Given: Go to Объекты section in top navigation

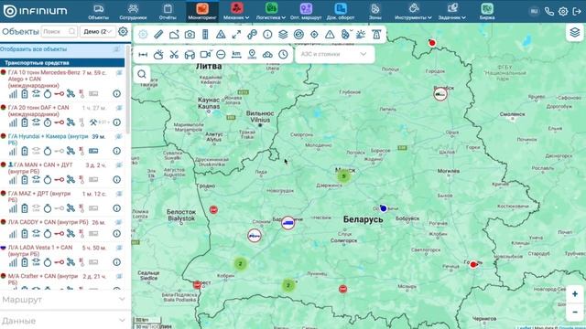Looking at the screenshot, I should [x=98, y=11].
